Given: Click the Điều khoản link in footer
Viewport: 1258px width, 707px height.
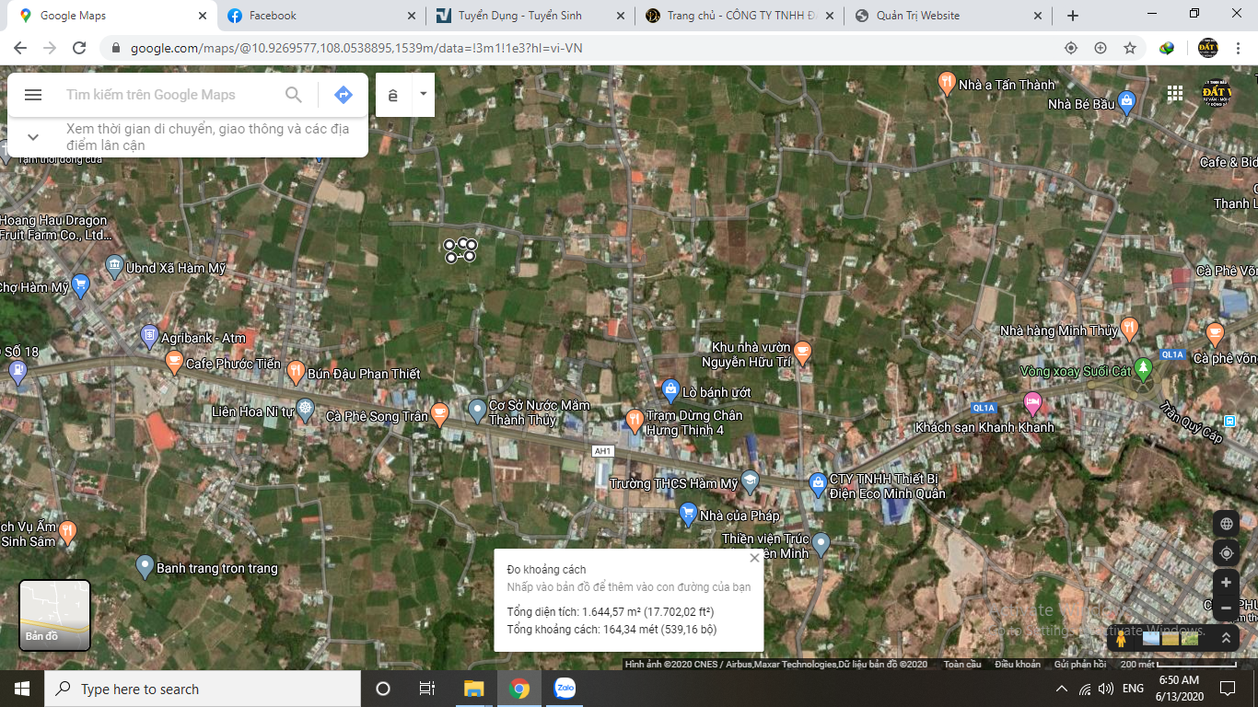Looking at the screenshot, I should [1017, 664].
